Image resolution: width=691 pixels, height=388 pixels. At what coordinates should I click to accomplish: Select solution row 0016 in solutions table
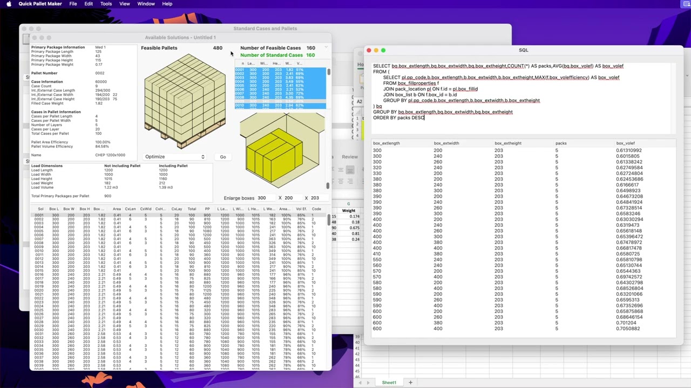178,275
